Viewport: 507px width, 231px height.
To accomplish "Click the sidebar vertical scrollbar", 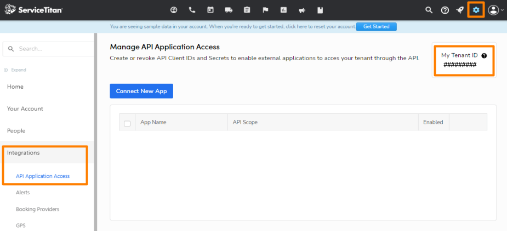I will 95,132.
